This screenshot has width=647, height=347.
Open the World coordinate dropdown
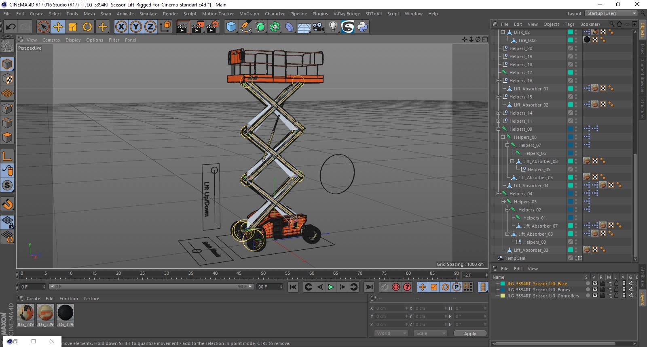391,333
